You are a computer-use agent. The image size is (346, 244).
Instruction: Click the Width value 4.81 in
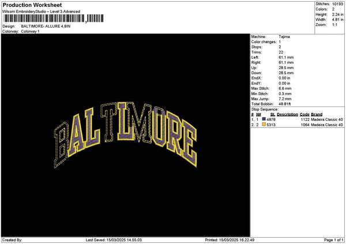(x=337, y=20)
